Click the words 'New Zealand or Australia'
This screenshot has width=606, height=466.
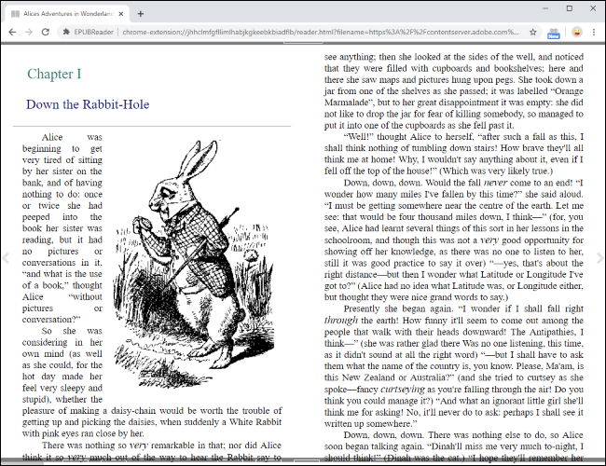click(392, 377)
